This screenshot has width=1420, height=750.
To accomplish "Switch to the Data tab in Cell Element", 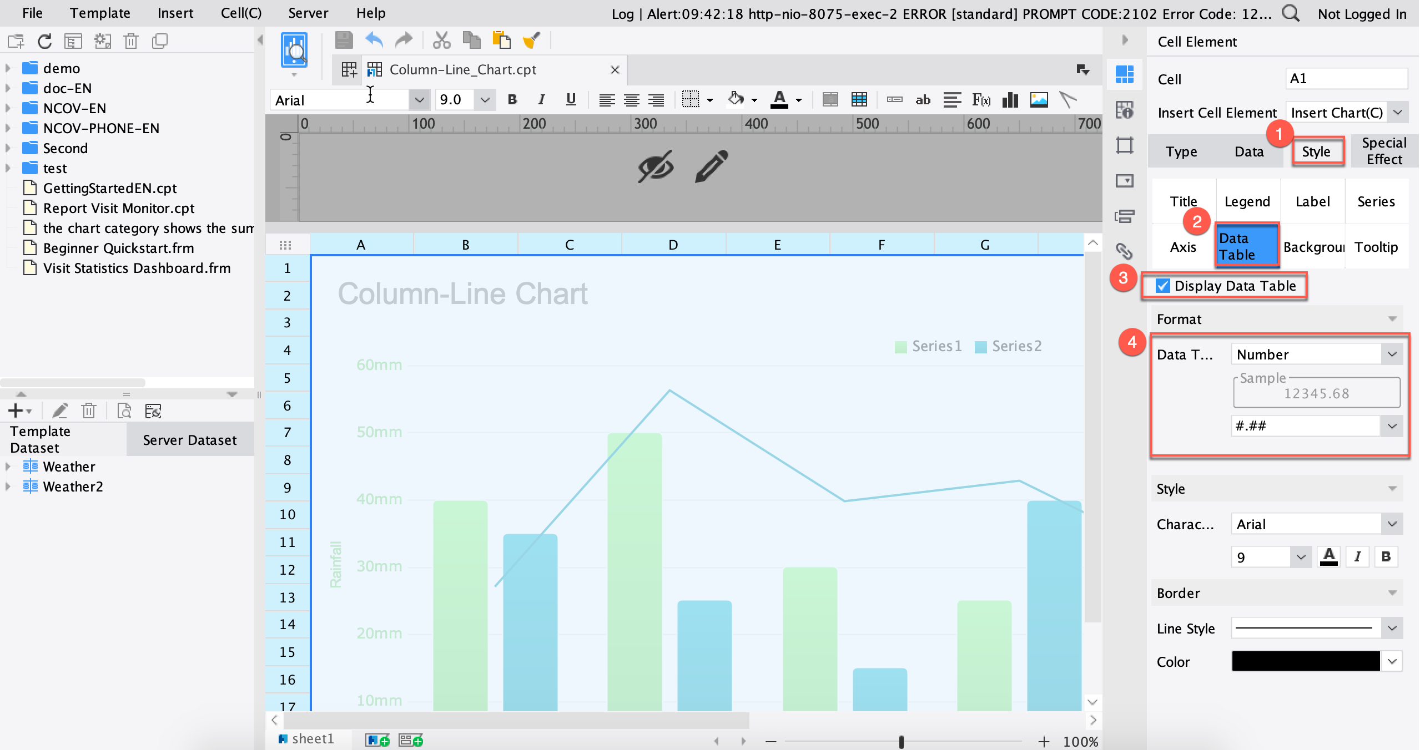I will pos(1249,151).
